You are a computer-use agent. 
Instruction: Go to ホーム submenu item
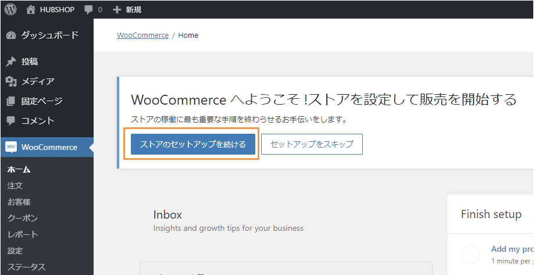click(x=19, y=169)
